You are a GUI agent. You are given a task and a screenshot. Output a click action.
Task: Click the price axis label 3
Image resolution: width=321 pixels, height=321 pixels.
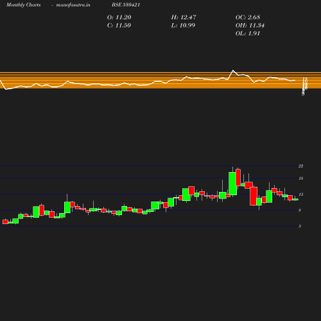pos(300,226)
